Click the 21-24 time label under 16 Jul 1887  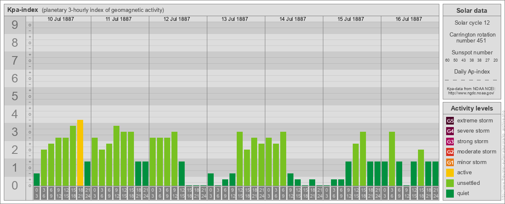435,193
